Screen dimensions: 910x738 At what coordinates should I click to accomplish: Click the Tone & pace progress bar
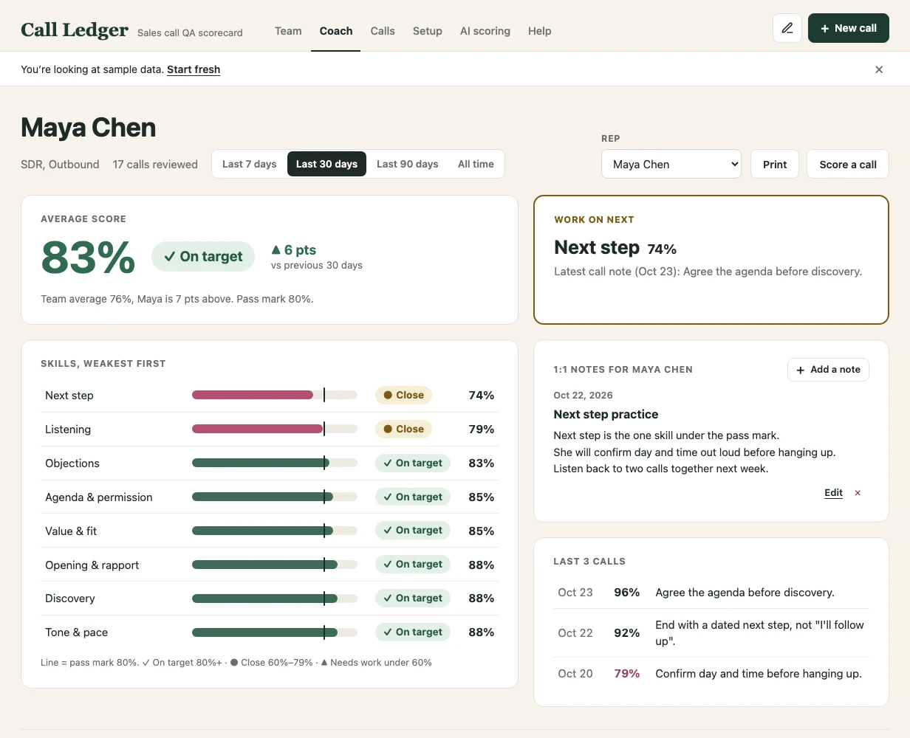coord(275,632)
